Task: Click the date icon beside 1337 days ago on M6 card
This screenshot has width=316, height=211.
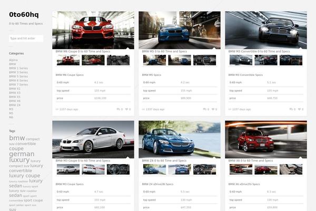Action: pos(57,109)
